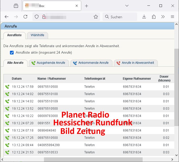Go back using the browser back arrow
This screenshot has width=179, height=162.
tap(7, 17)
